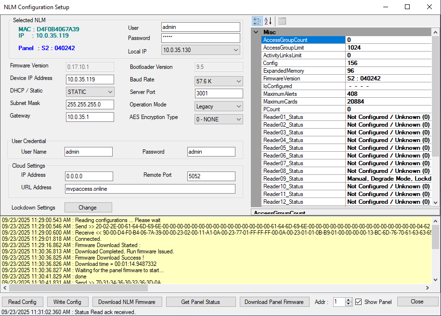Click the URL Address text field

[x=150, y=189]
